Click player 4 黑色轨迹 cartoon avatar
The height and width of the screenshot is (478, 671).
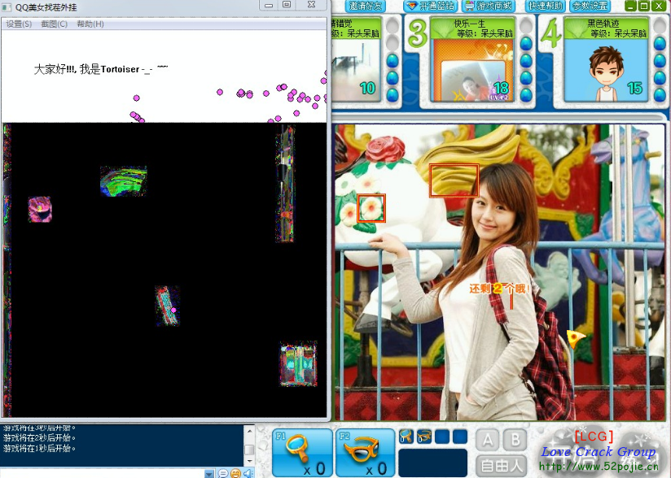(x=606, y=71)
